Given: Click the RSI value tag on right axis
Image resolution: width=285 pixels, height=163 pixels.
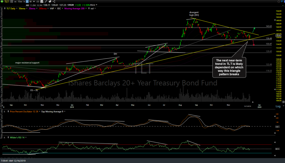Looking at the screenshot, I should click(x=277, y=149).
